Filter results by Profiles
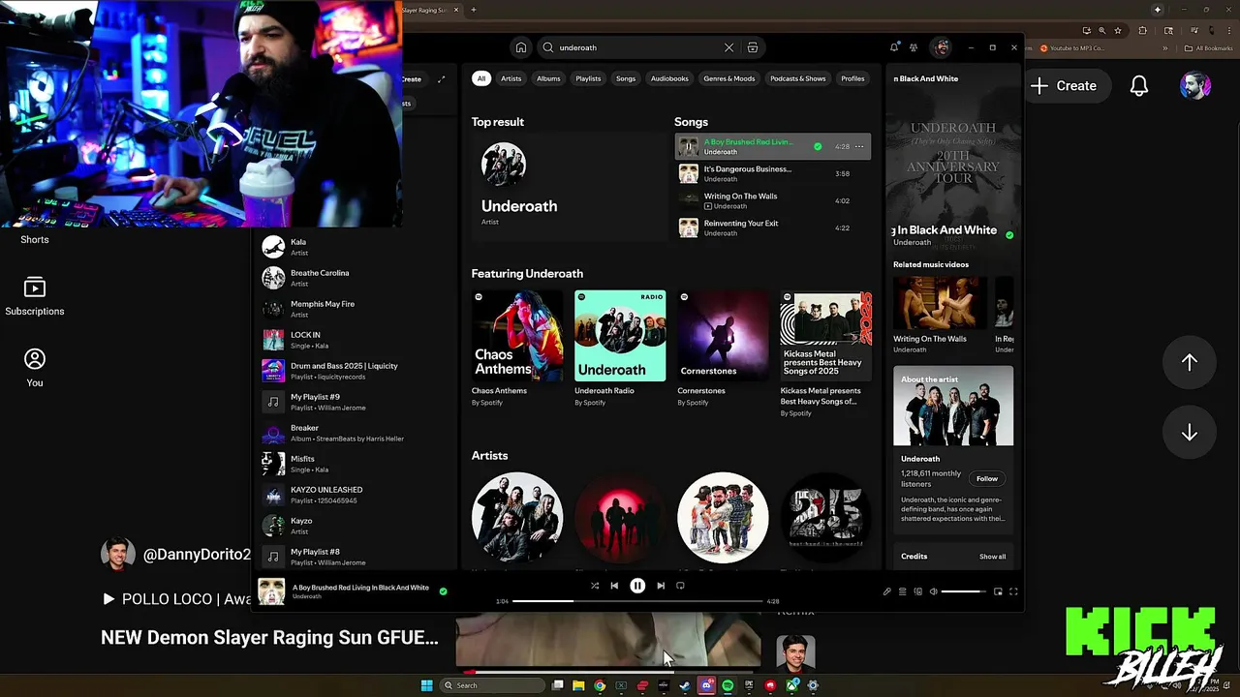 [x=852, y=78]
